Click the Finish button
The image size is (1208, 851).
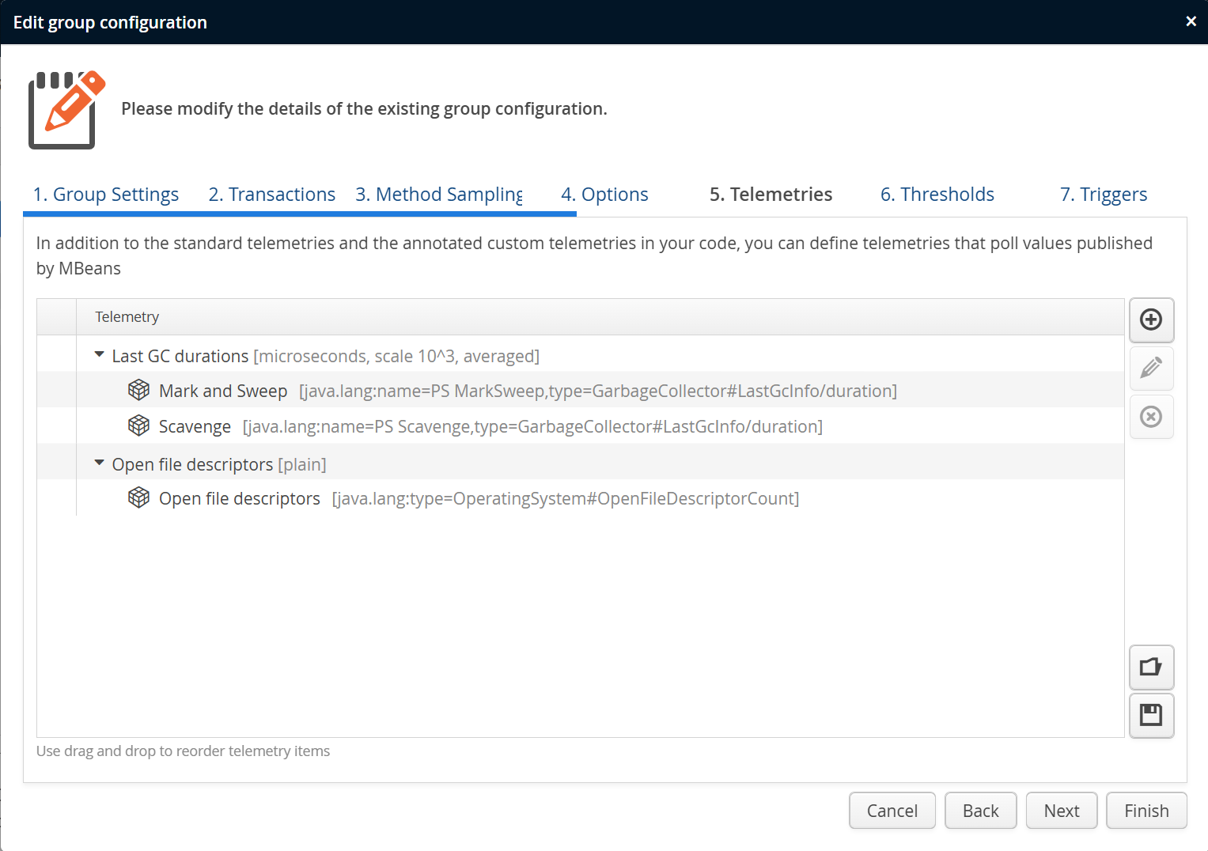tap(1146, 811)
